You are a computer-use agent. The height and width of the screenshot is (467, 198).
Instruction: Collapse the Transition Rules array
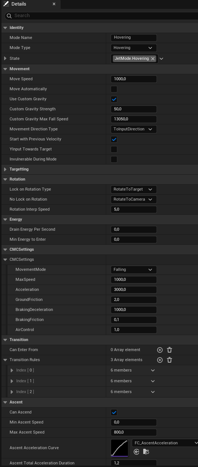pos(5,360)
